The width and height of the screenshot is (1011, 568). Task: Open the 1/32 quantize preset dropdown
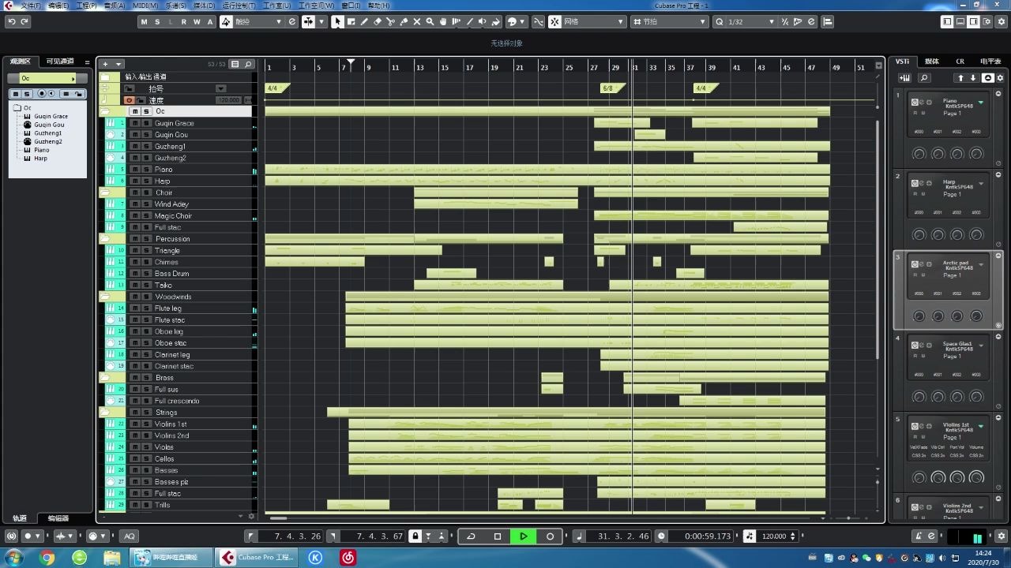click(752, 21)
